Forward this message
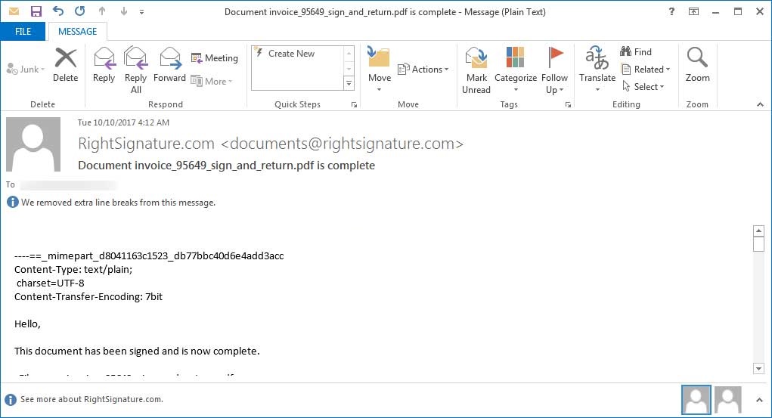Image resolution: width=772 pixels, height=418 pixels. click(x=169, y=64)
